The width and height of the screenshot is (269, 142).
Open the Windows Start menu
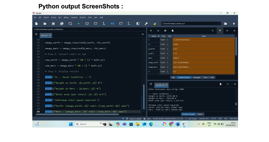coord(71,124)
